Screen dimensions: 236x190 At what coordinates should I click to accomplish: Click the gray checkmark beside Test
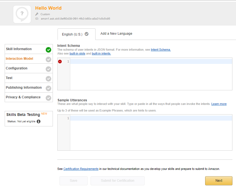[x=48, y=79]
